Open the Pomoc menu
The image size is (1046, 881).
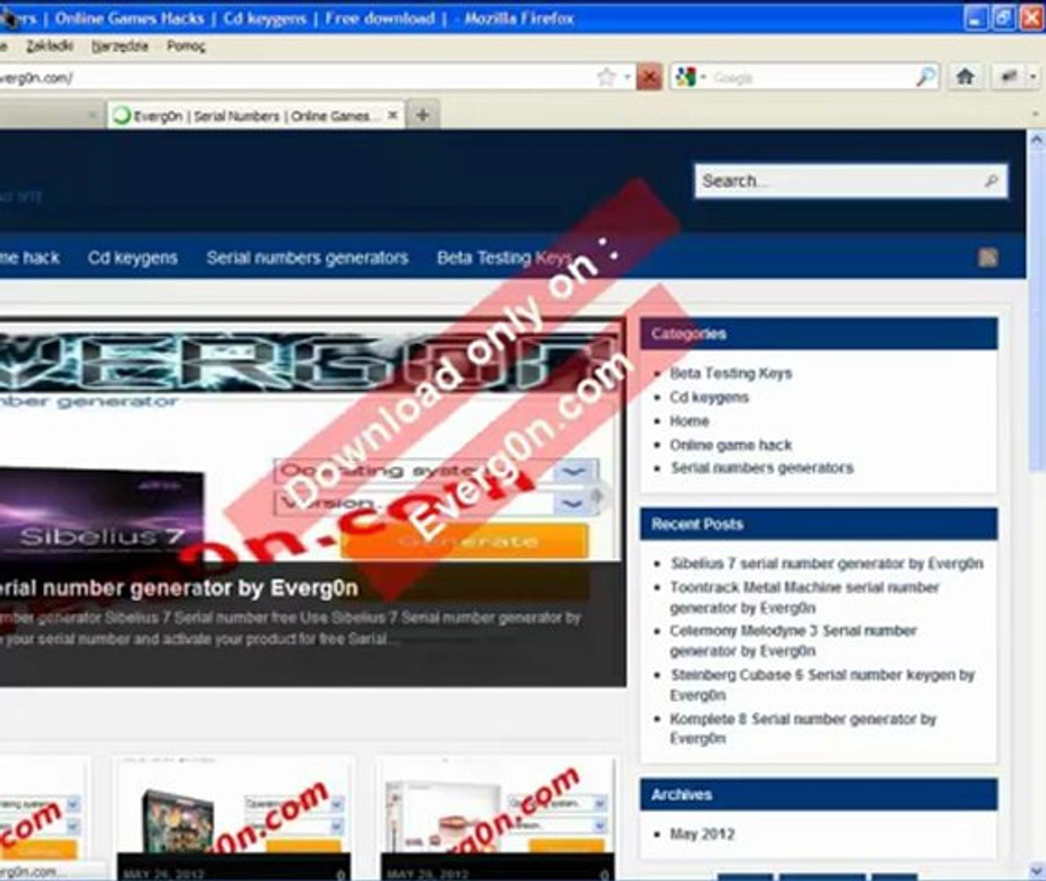click(186, 46)
